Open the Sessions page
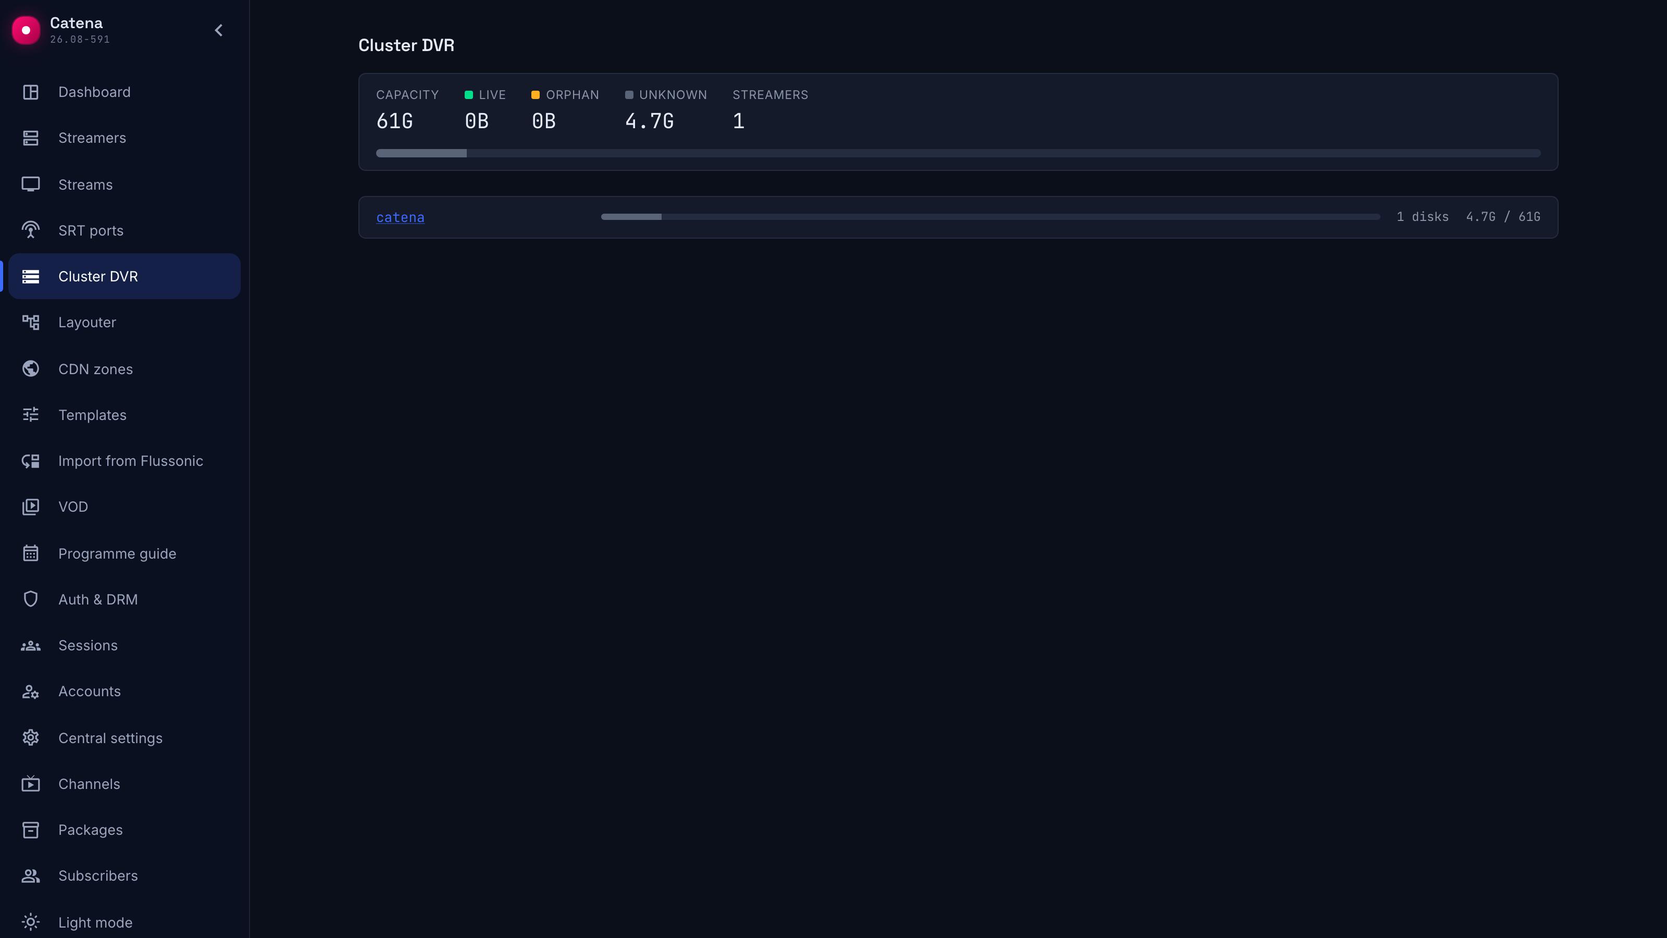 tap(125, 646)
